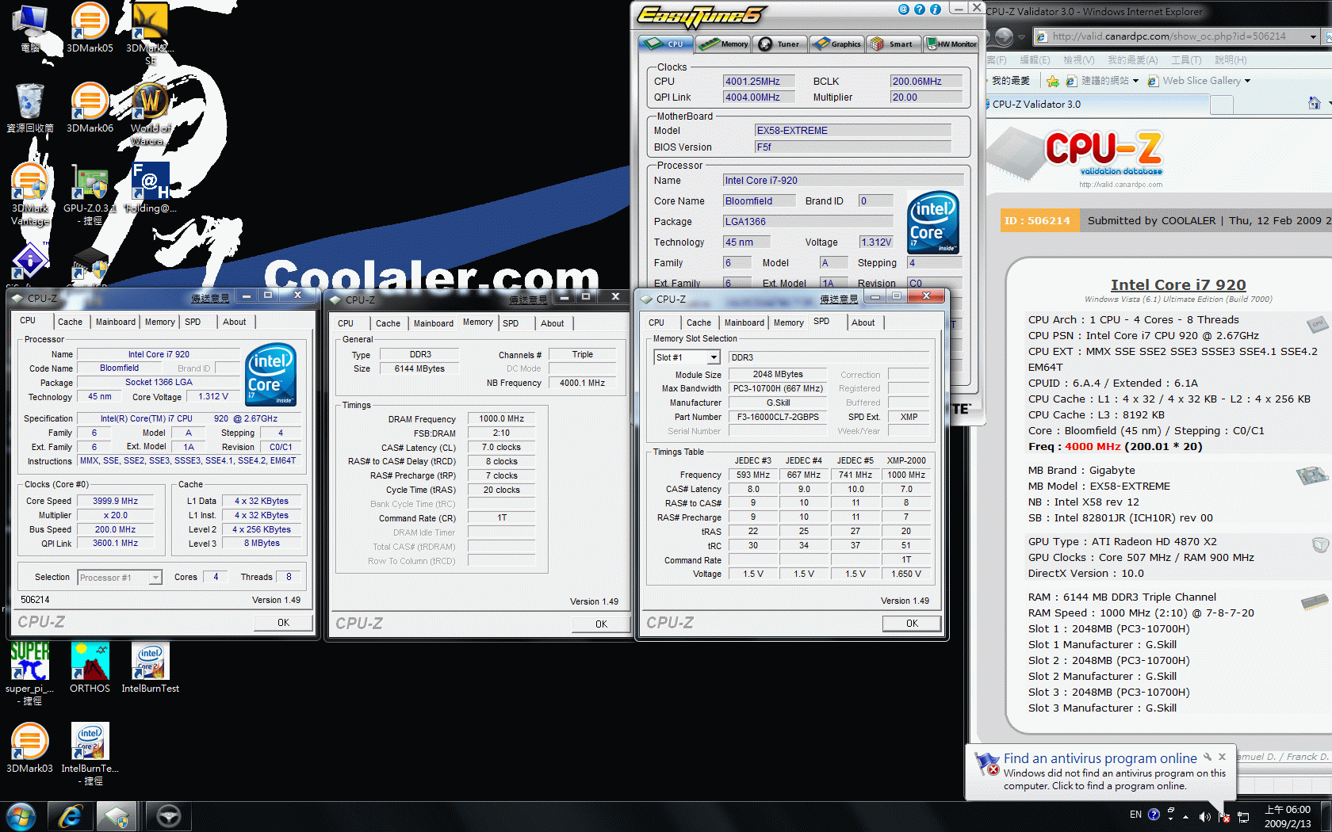Image resolution: width=1332 pixels, height=832 pixels.
Task: Launch the 3DMark03 desktop shortcut
Action: pos(30,747)
